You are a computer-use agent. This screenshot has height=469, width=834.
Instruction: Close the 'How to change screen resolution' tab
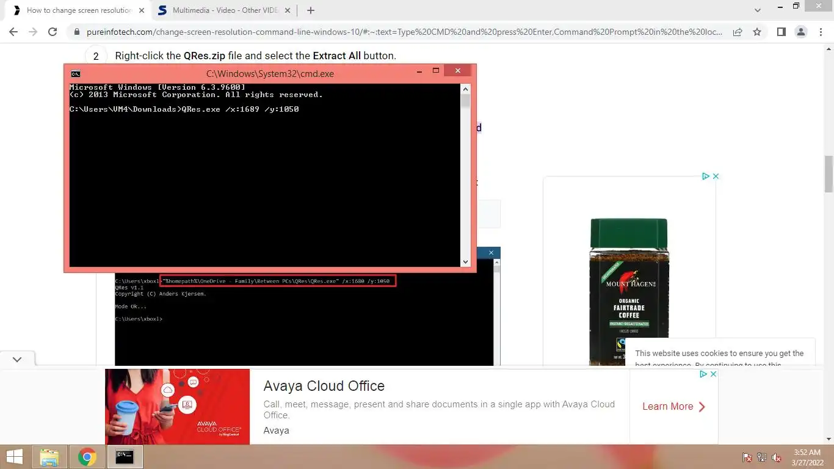pos(142,10)
